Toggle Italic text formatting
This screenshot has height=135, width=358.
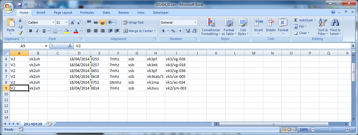pos(37,31)
